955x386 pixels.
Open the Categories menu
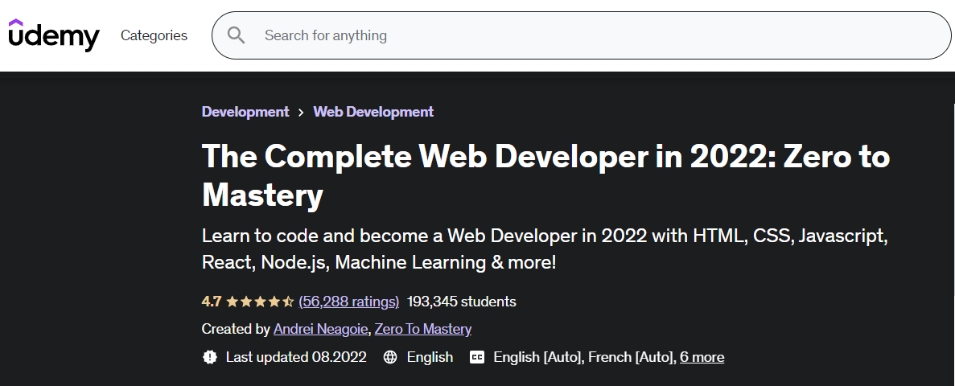coord(154,35)
